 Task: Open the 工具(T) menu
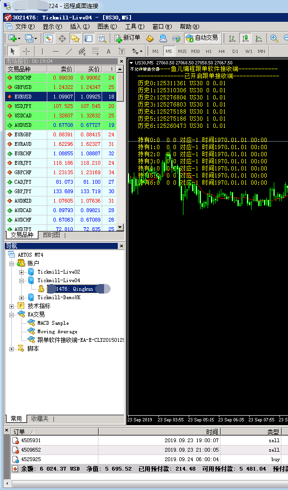click(134, 27)
